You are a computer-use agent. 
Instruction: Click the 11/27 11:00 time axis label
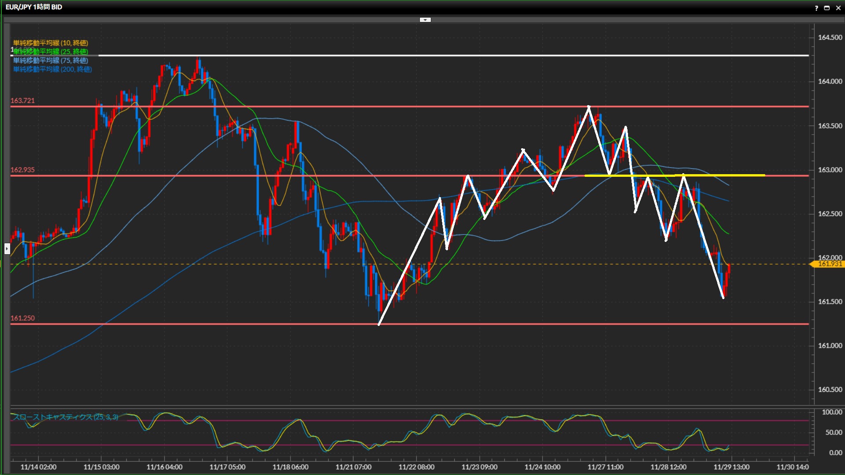(605, 467)
